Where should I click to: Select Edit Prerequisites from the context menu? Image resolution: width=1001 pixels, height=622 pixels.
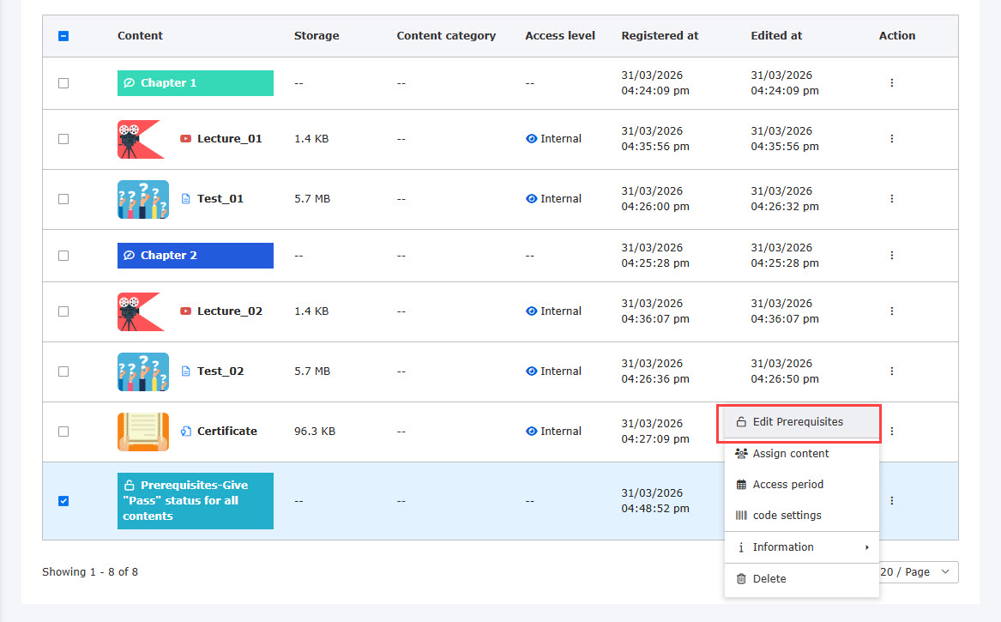click(798, 422)
